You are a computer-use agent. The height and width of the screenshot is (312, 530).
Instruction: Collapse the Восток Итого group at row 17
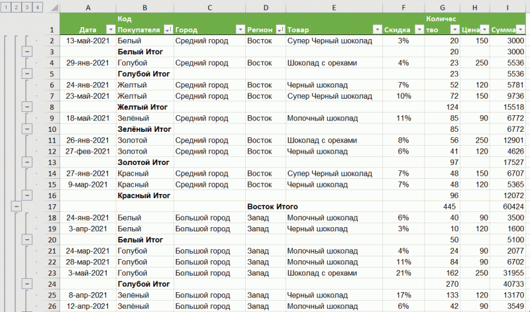click(16, 207)
